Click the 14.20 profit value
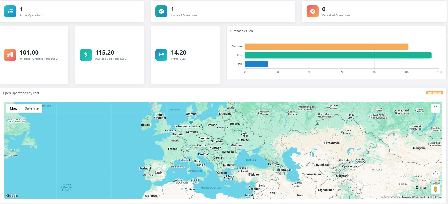Image resolution: width=448 pixels, height=204 pixels. pos(179,52)
